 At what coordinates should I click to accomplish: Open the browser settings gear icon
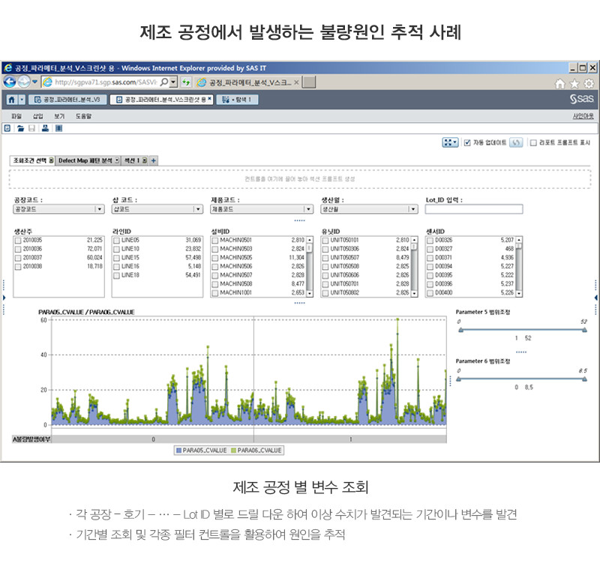point(589,82)
